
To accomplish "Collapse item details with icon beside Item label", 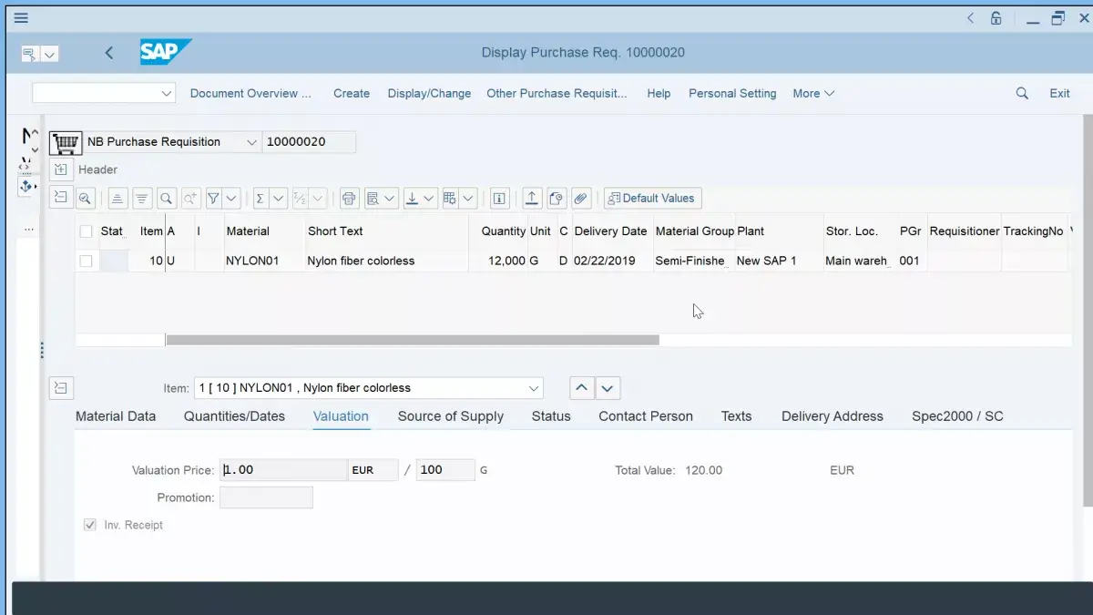I will click(61, 388).
